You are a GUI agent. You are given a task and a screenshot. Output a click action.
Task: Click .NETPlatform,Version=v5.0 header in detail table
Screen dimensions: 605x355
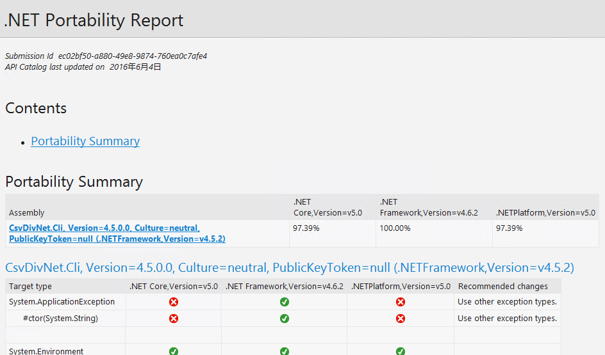tap(401, 287)
